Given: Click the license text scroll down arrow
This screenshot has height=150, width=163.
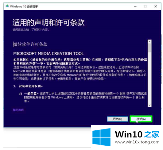Looking at the screenshot, I should click(x=149, y=105).
